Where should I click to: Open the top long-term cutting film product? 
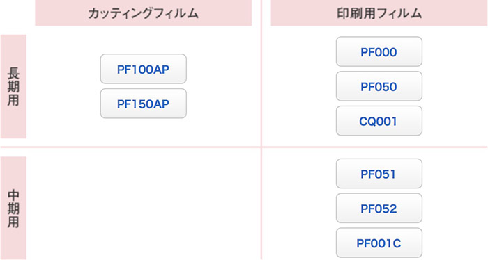[143, 69]
